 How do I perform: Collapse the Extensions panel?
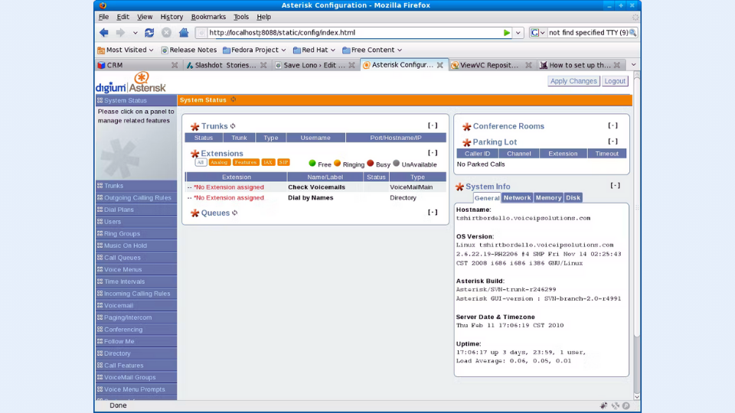[432, 153]
